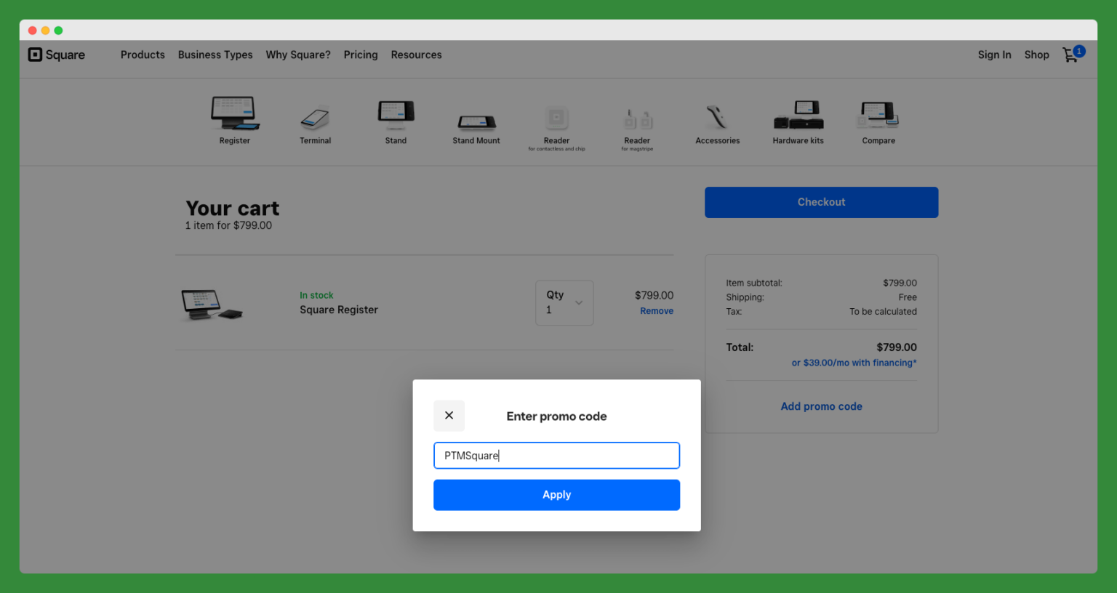Click the Square Register product thumbnail
The image size is (1117, 593).
212,304
